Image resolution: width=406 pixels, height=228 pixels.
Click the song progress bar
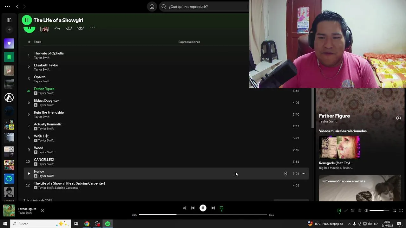coord(203,215)
